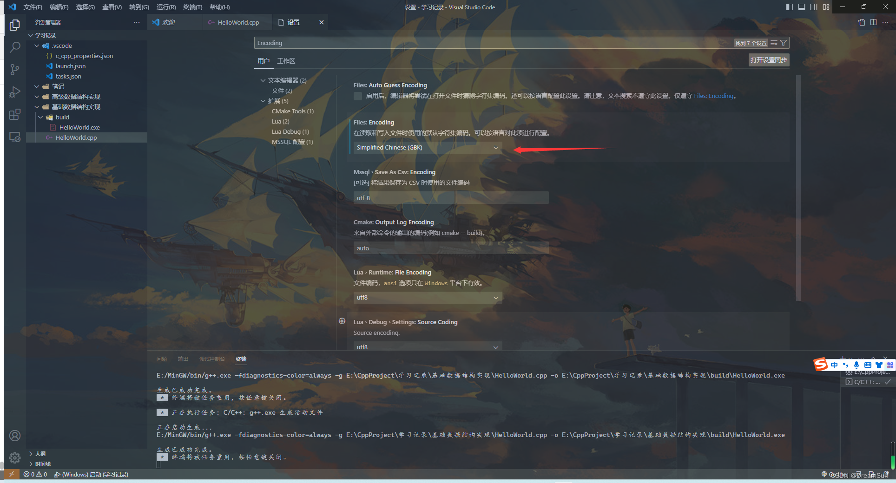Click Sogou input method logo
This screenshot has height=483, width=896.
click(821, 365)
